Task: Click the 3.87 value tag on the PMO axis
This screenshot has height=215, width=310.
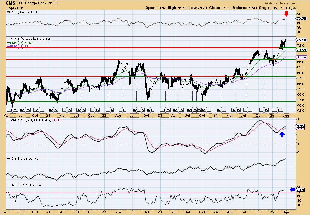Action: (300, 128)
